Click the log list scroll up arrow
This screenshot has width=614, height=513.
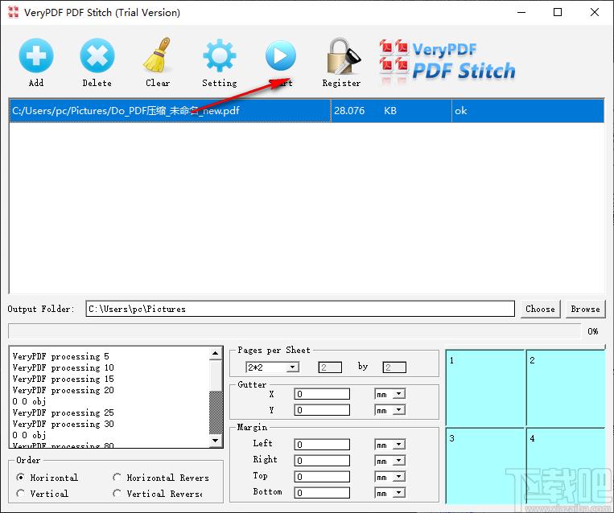(x=216, y=353)
